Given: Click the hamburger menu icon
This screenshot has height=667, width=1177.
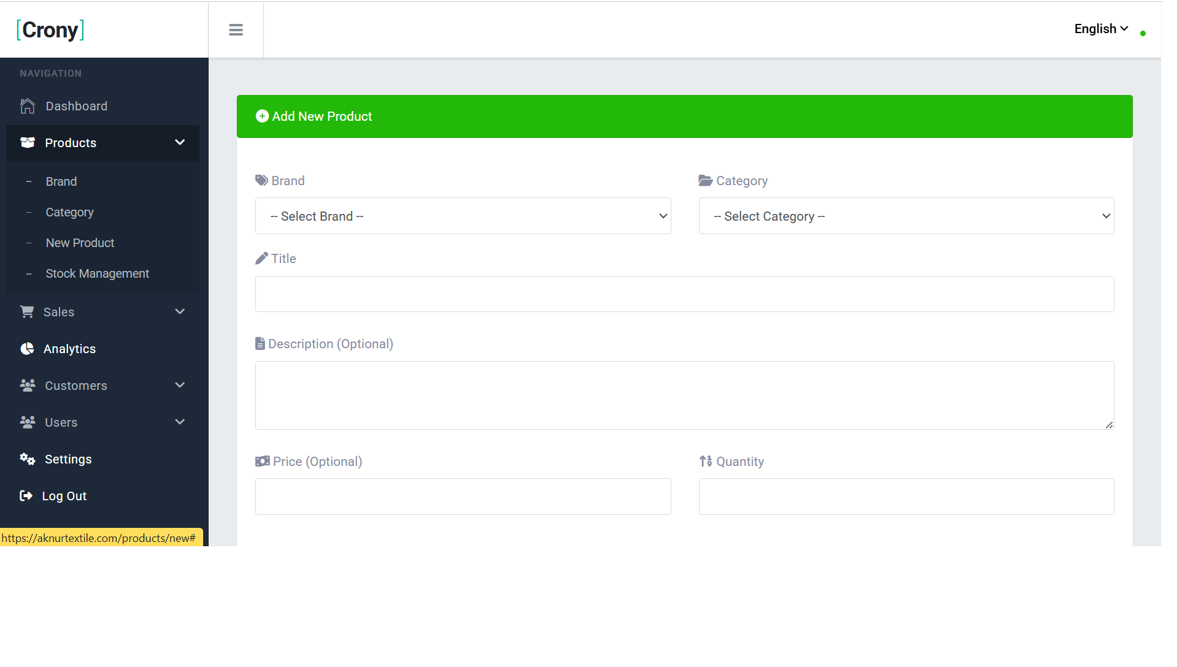Looking at the screenshot, I should [x=236, y=30].
